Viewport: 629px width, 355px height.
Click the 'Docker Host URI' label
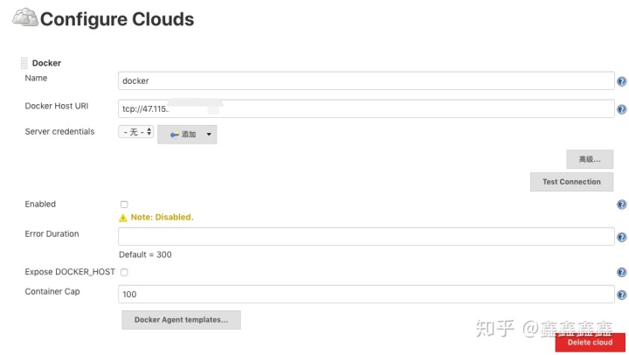[57, 106]
